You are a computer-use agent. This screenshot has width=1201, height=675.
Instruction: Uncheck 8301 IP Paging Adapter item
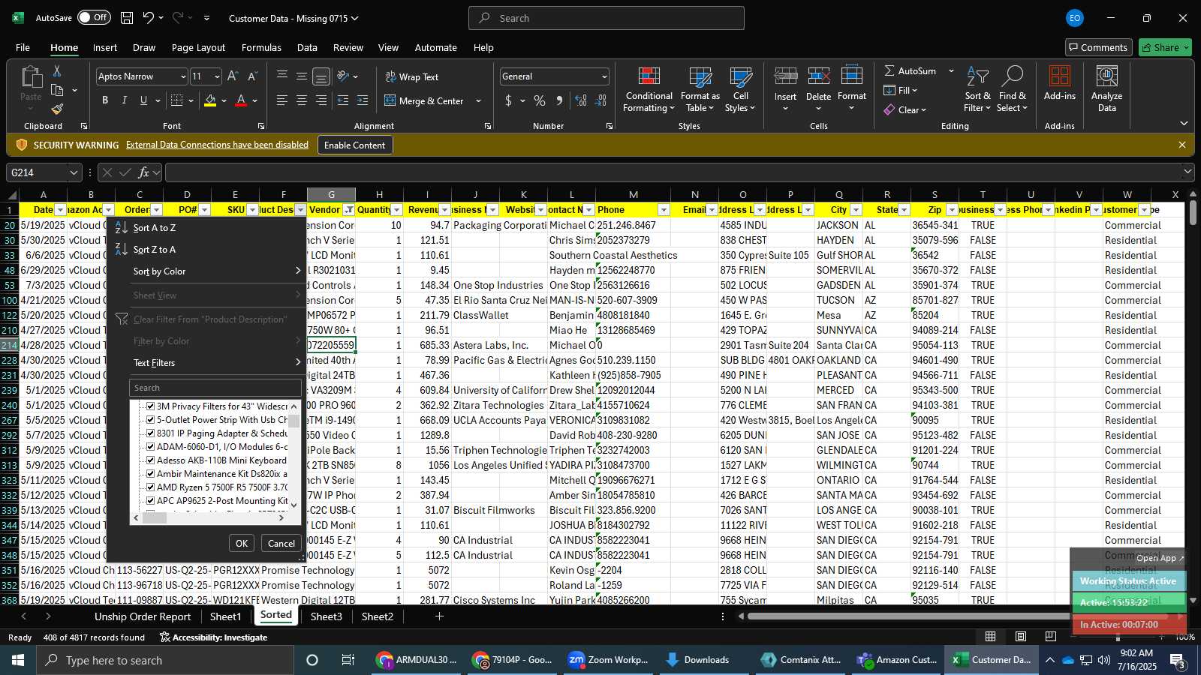(150, 433)
